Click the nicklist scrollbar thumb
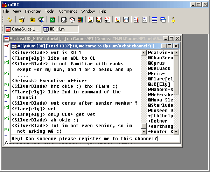Viewport: 210px width, 172px height. click(x=176, y=75)
